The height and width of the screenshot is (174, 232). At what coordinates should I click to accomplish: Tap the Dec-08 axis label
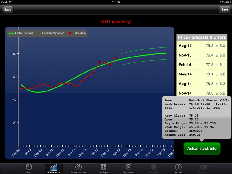[16, 153]
